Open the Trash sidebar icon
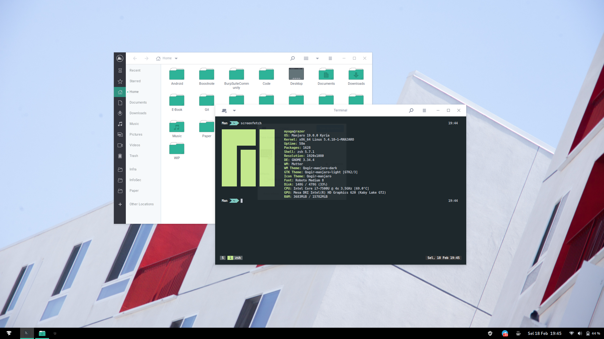Viewport: 604px width, 339px height. (x=120, y=156)
